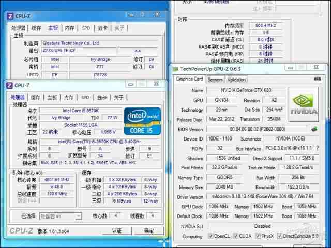Open the 处理器 tab in back CPU-Z window
Screen dimensions: 331x248
click(19, 28)
